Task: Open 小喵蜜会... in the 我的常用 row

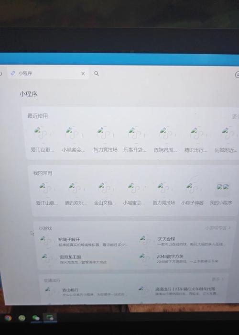Action: click(134, 193)
